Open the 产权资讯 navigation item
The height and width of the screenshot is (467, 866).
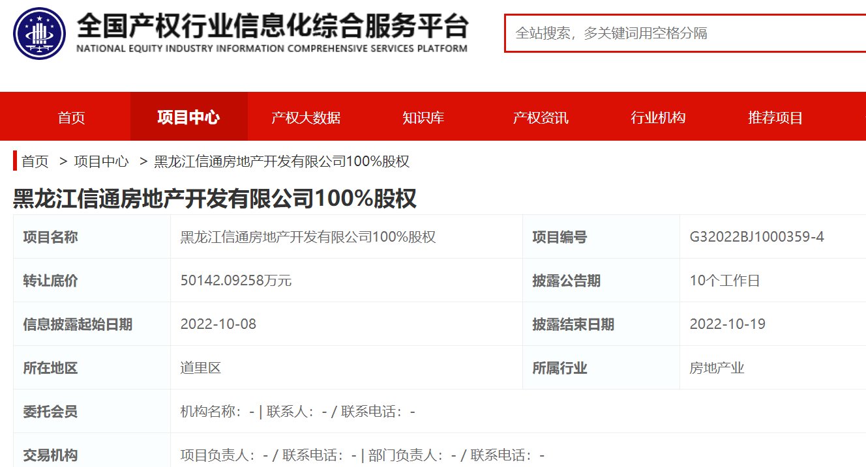pyautogui.click(x=541, y=118)
